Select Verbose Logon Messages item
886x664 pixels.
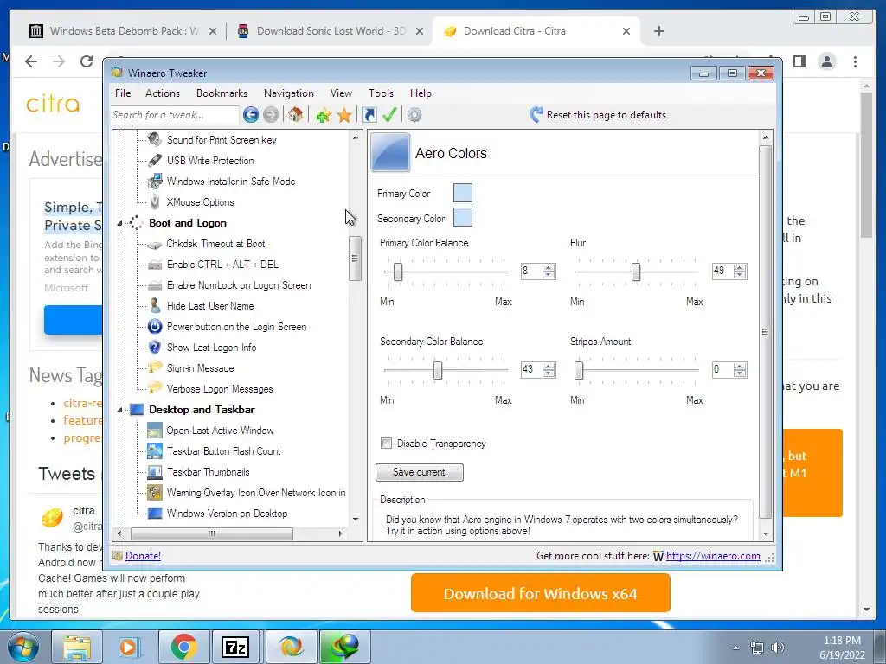(x=220, y=389)
